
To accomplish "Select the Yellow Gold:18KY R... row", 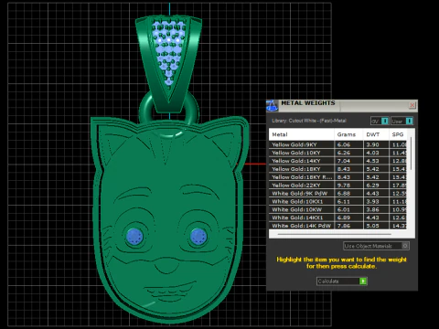I will click(337, 177).
